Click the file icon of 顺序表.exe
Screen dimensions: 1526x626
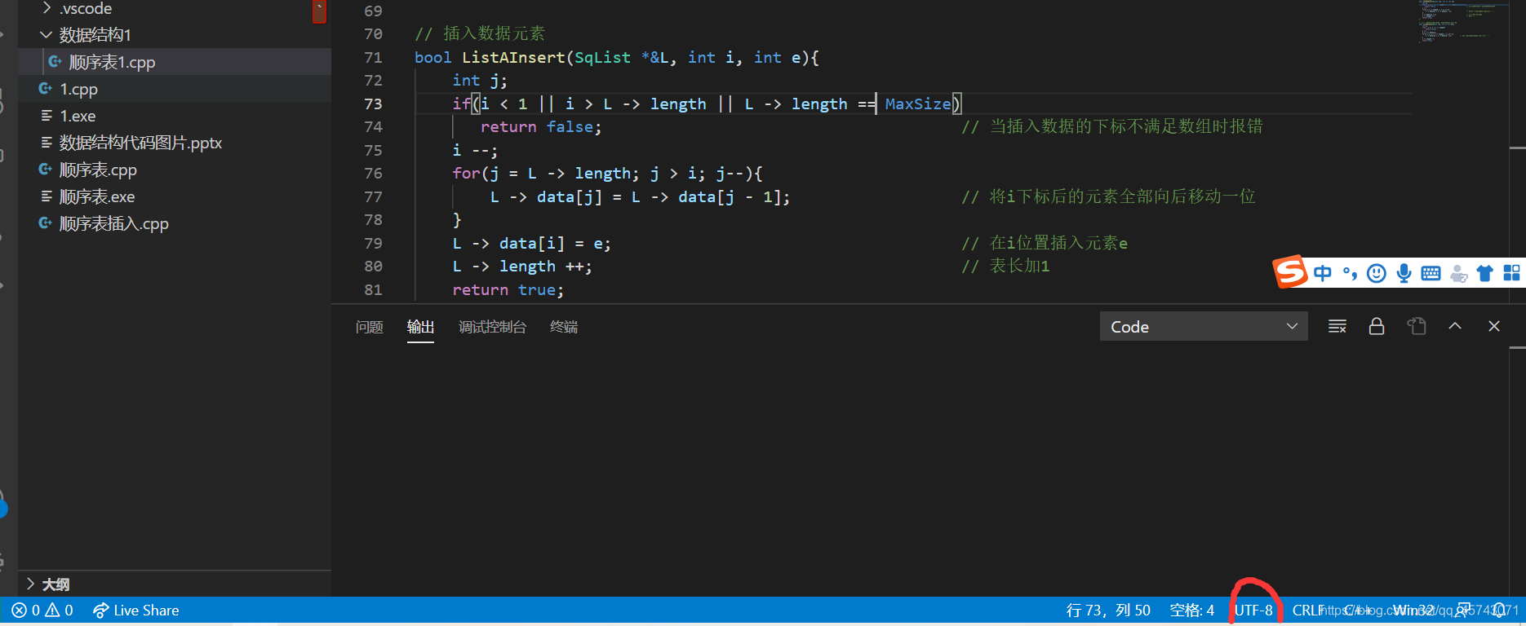(x=47, y=196)
